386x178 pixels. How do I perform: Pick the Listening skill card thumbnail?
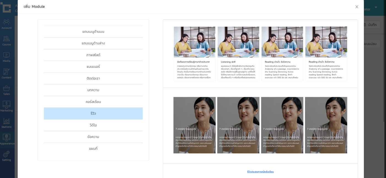[x=238, y=42]
